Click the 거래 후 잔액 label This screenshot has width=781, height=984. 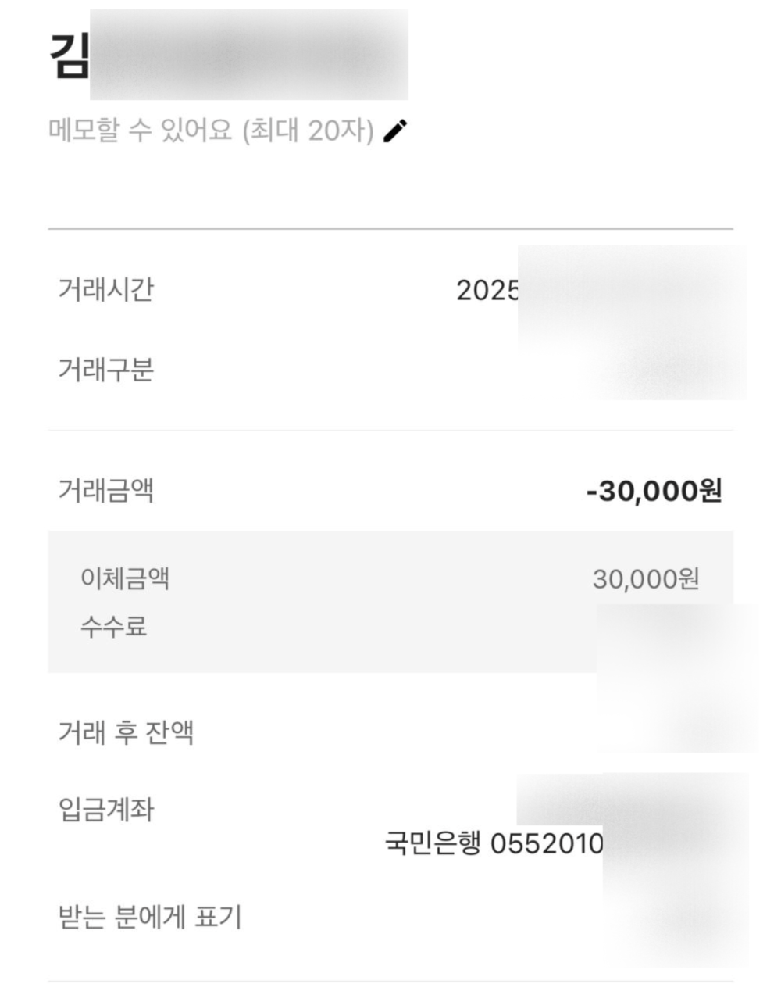[126, 732]
